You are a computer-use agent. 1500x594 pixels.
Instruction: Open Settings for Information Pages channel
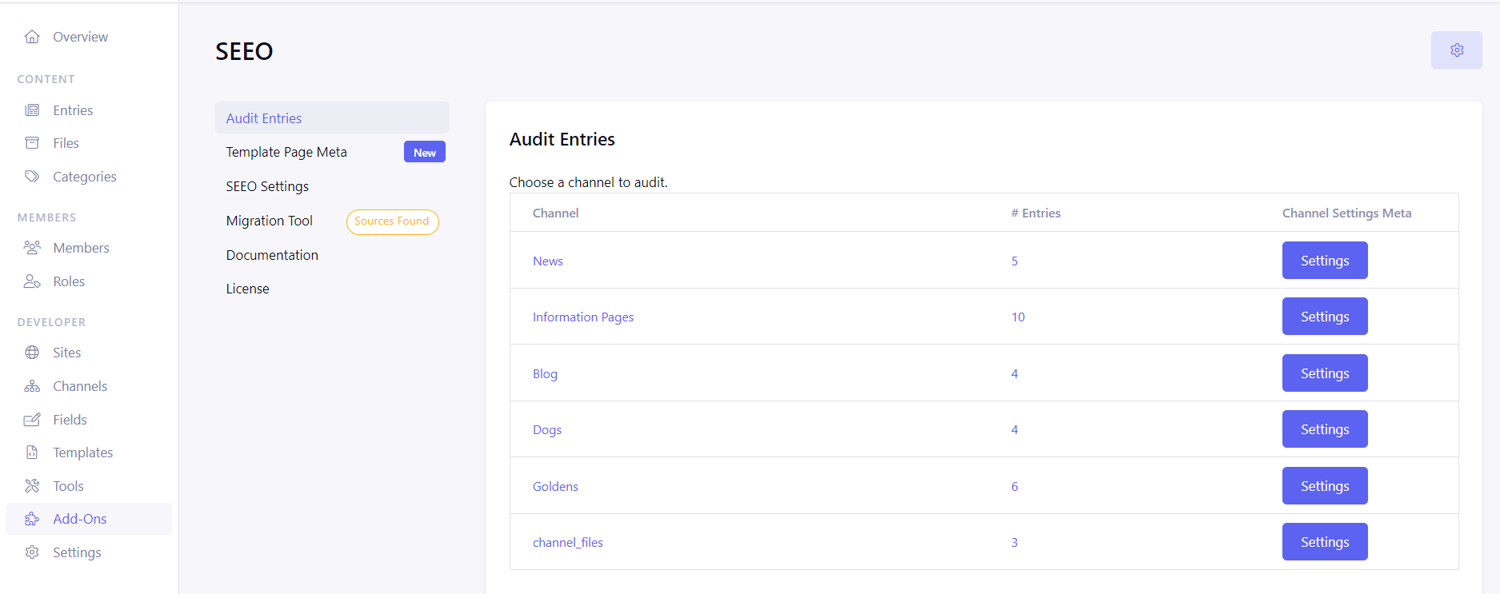click(1325, 317)
